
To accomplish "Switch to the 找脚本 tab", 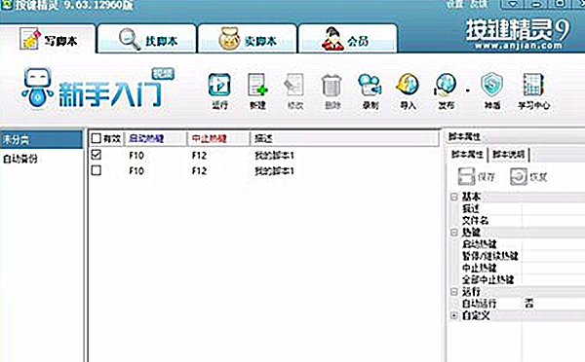I will pyautogui.click(x=147, y=40).
